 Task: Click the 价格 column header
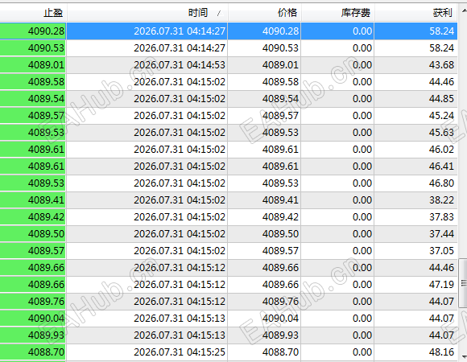click(264, 13)
